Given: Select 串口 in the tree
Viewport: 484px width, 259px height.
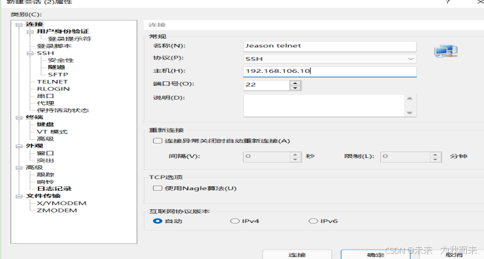Looking at the screenshot, I should (x=45, y=96).
